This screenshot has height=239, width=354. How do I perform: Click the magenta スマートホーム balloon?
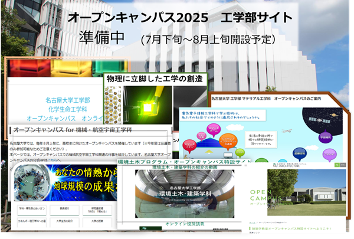(x=214, y=130)
